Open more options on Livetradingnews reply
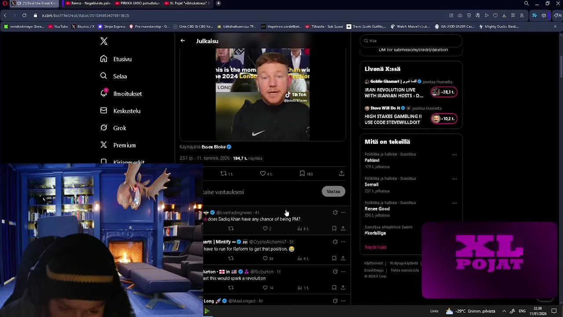This screenshot has width=563, height=317. 343,213
